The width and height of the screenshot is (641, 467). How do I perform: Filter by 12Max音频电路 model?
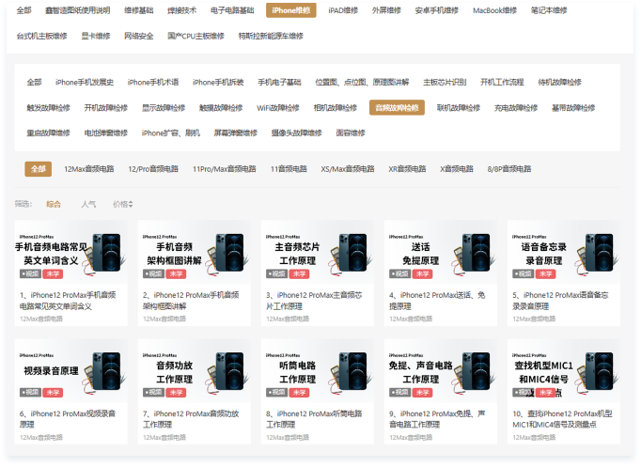(x=89, y=169)
